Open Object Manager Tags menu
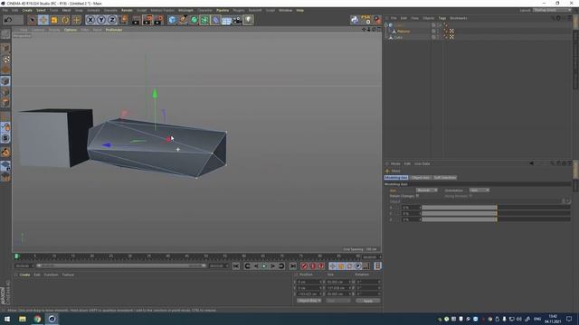This screenshot has width=579, height=325. [442, 18]
